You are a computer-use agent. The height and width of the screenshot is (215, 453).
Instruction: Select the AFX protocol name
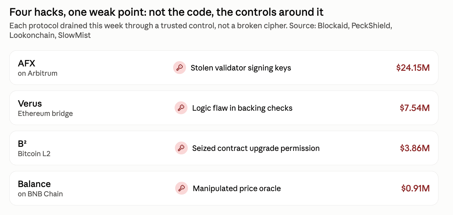click(x=27, y=64)
